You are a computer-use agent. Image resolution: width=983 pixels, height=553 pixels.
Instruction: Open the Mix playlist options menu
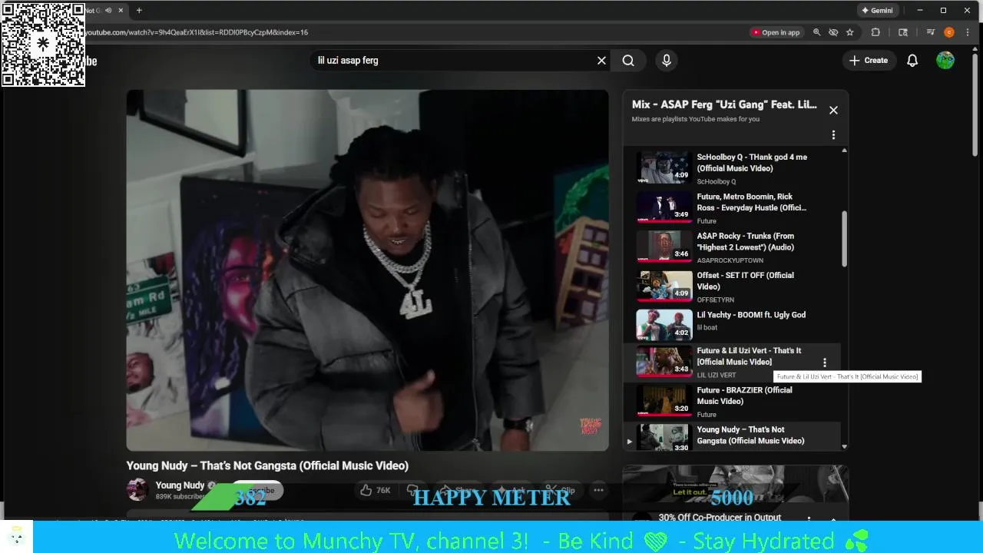(x=833, y=135)
